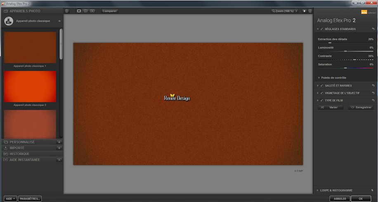
Task: Confirm with the OK button
Action: (361, 199)
